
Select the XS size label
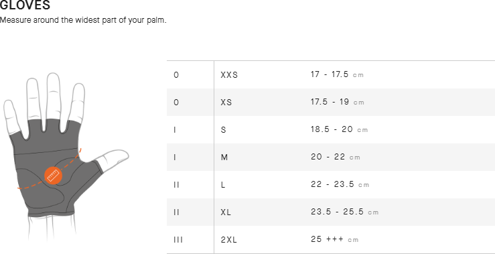click(226, 103)
